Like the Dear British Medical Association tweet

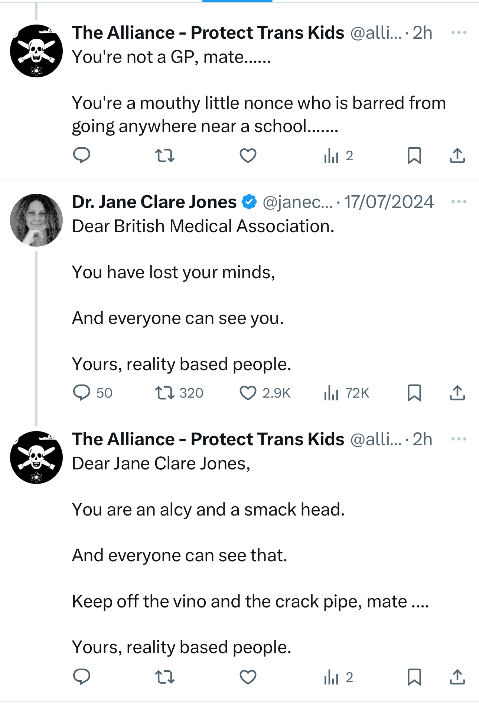point(248,393)
